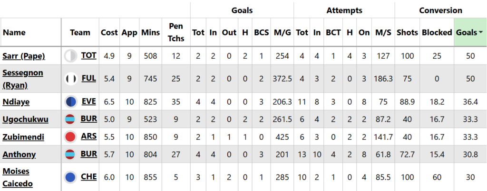Viewport: 487px width, 191px height.
Task: Open Sessegnon (Ryan) player link
Action: 22,79
